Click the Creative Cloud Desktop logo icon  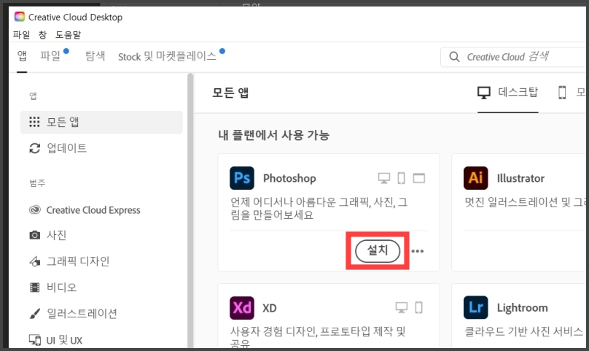click(x=20, y=17)
